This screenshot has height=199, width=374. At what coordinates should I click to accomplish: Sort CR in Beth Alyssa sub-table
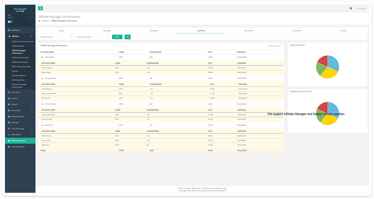(x=212, y=63)
